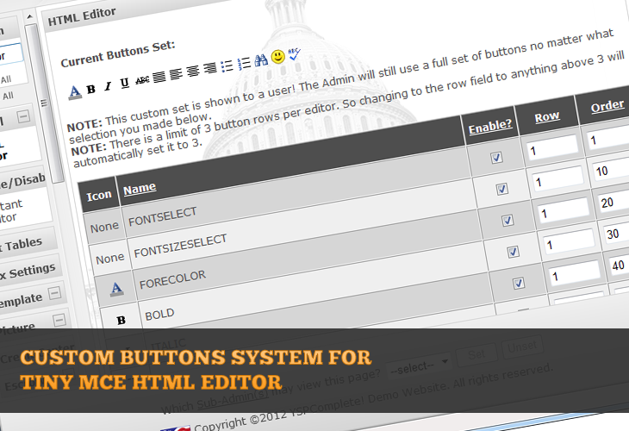Click the Italic icon in buttons set
Image resolution: width=629 pixels, height=431 pixels.
108,86
